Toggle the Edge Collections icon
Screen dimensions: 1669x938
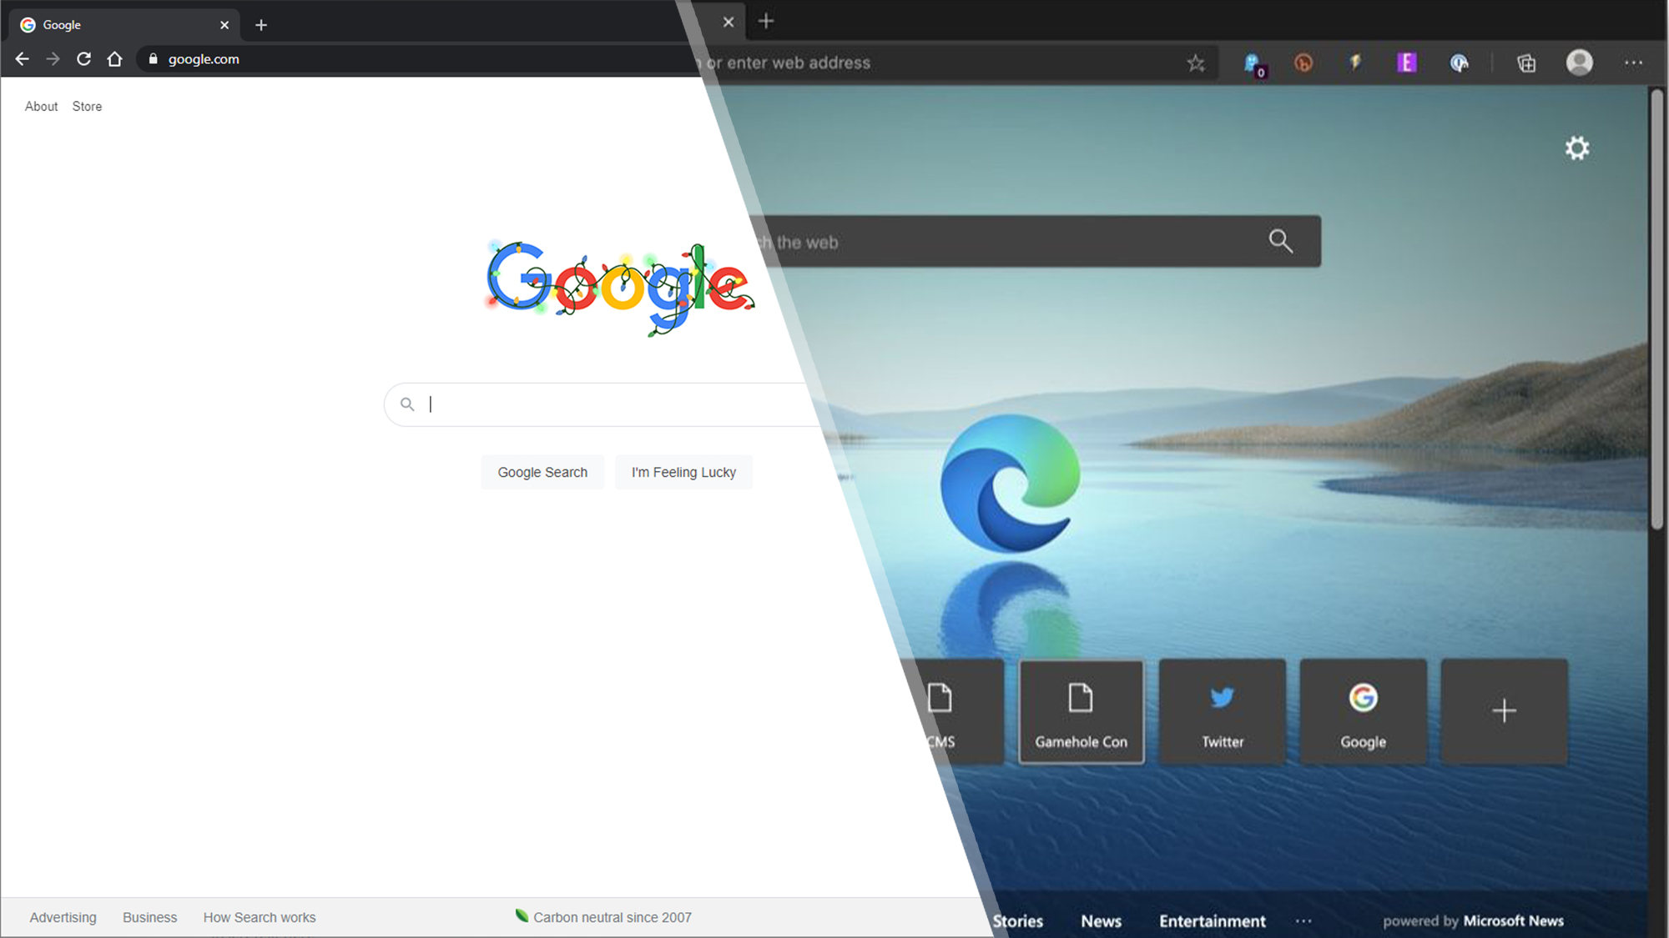click(1527, 63)
